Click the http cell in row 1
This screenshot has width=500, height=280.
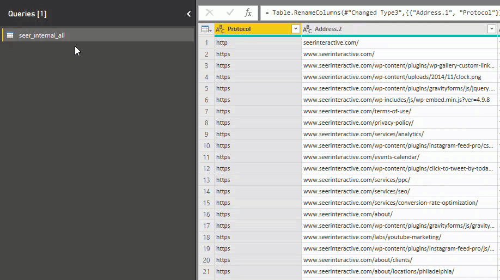(258, 42)
